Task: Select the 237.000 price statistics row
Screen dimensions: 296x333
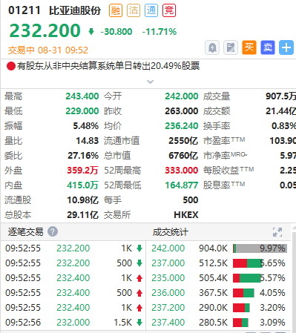Action: pyautogui.click(x=218, y=263)
